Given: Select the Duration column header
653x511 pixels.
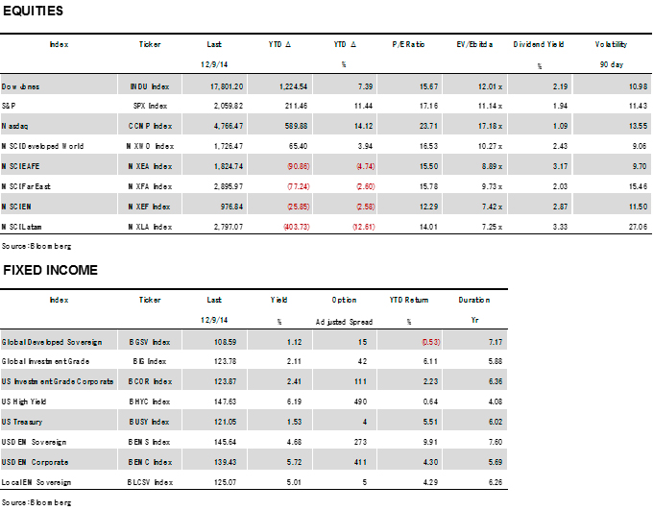Looking at the screenshot, I should click(x=471, y=301).
